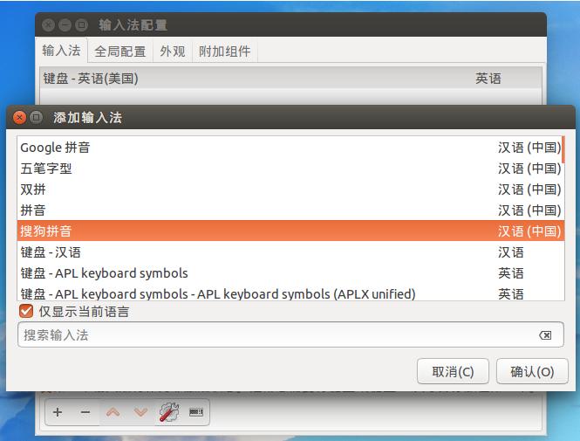The image size is (580, 441).
Task: Switch to the 全局配置 tab
Action: pyautogui.click(x=120, y=52)
